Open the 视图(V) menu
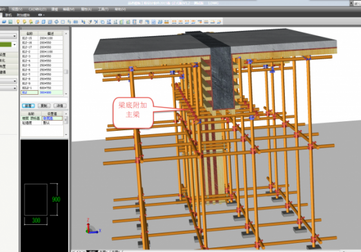The height and width of the screenshot is (252, 361). pos(17,9)
